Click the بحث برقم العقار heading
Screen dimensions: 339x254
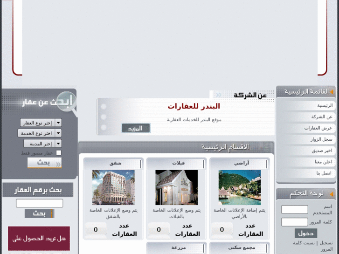38,190
